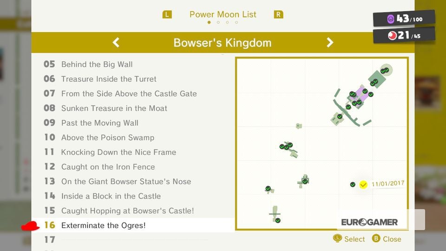Go to next kingdom with right arrow
The height and width of the screenshot is (251, 446).
point(330,42)
